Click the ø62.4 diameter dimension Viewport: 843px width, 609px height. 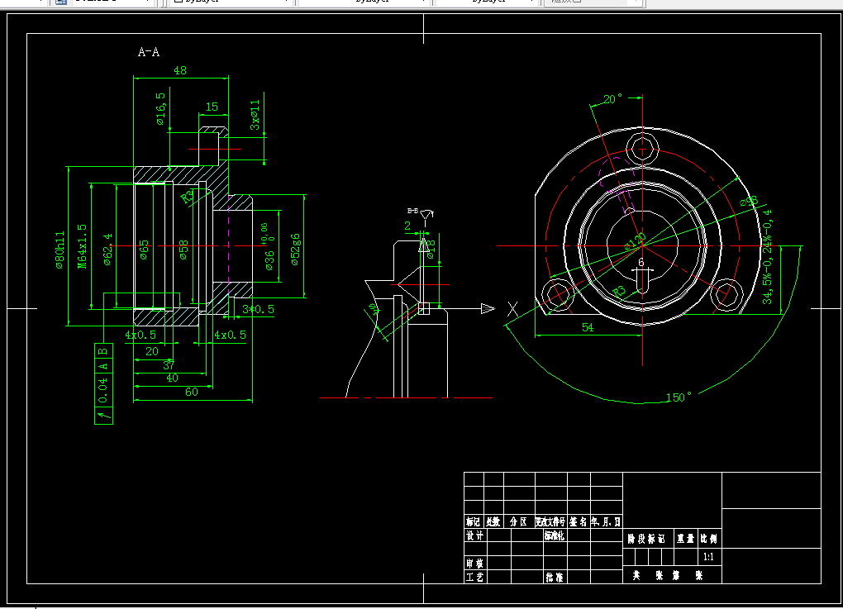pos(108,250)
